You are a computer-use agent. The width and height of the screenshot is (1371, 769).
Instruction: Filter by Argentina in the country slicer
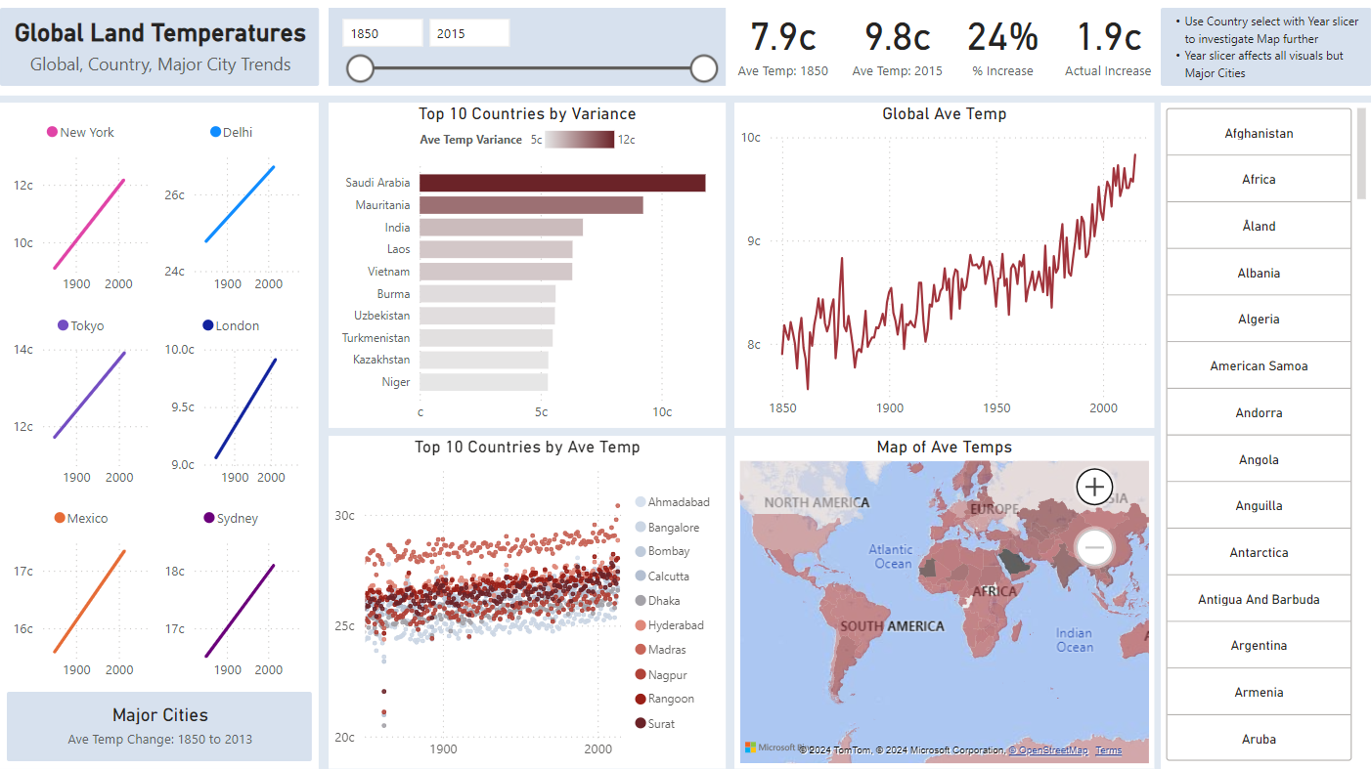[1259, 645]
